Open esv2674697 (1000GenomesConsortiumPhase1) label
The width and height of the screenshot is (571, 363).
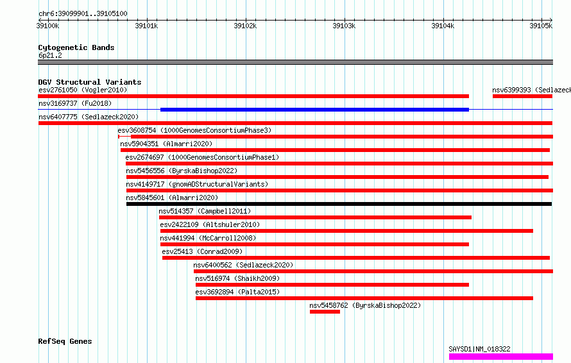point(202,157)
